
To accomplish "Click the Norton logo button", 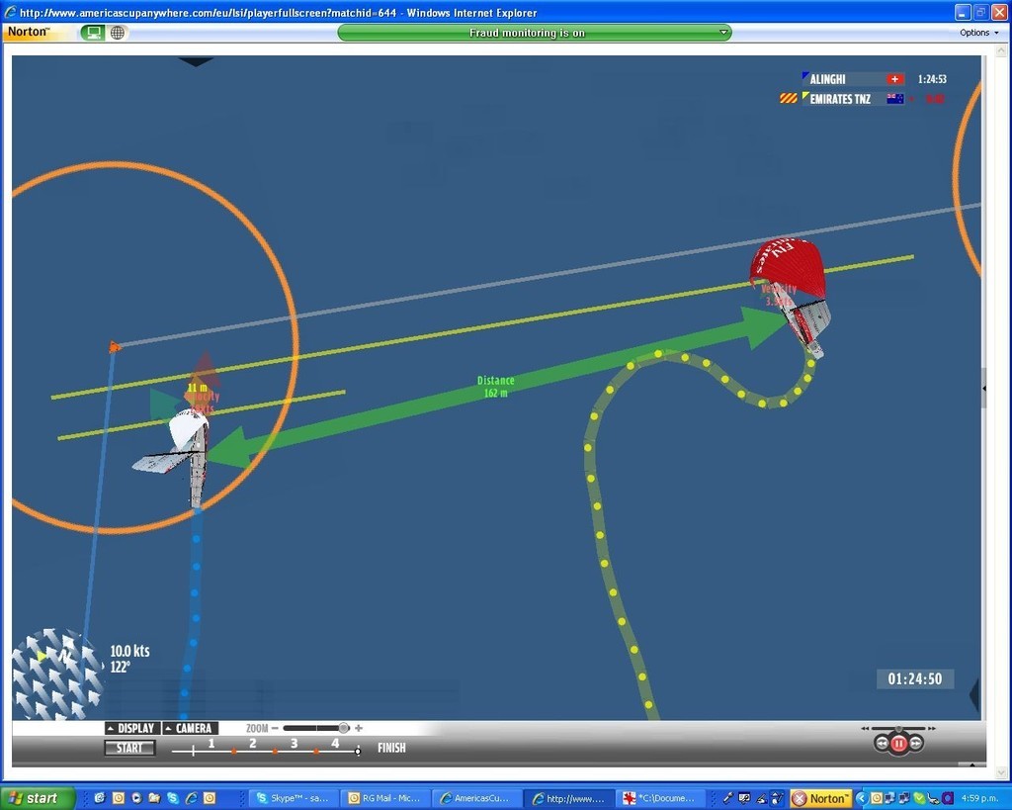I will click(29, 32).
